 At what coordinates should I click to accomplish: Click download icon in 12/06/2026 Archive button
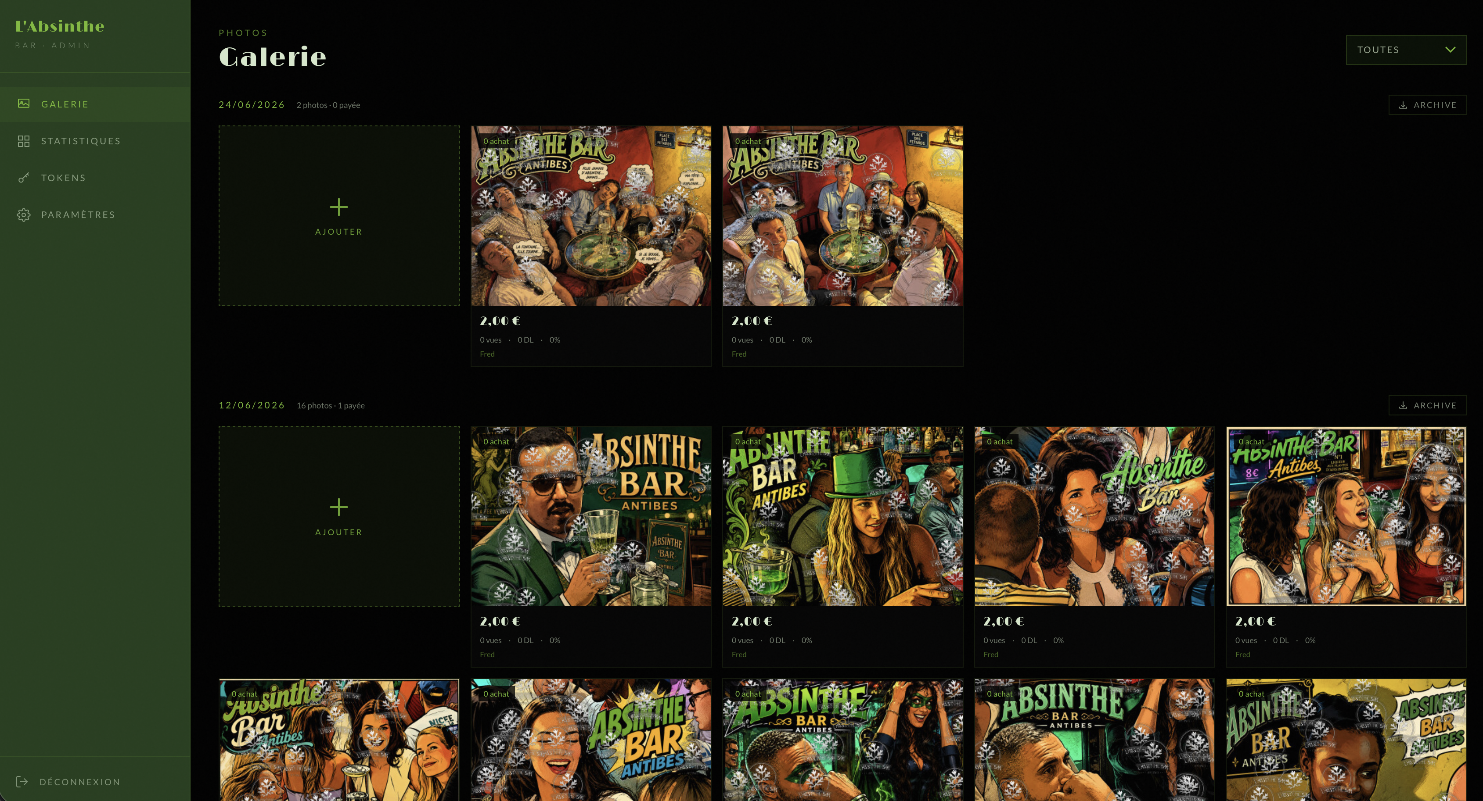[1403, 406]
